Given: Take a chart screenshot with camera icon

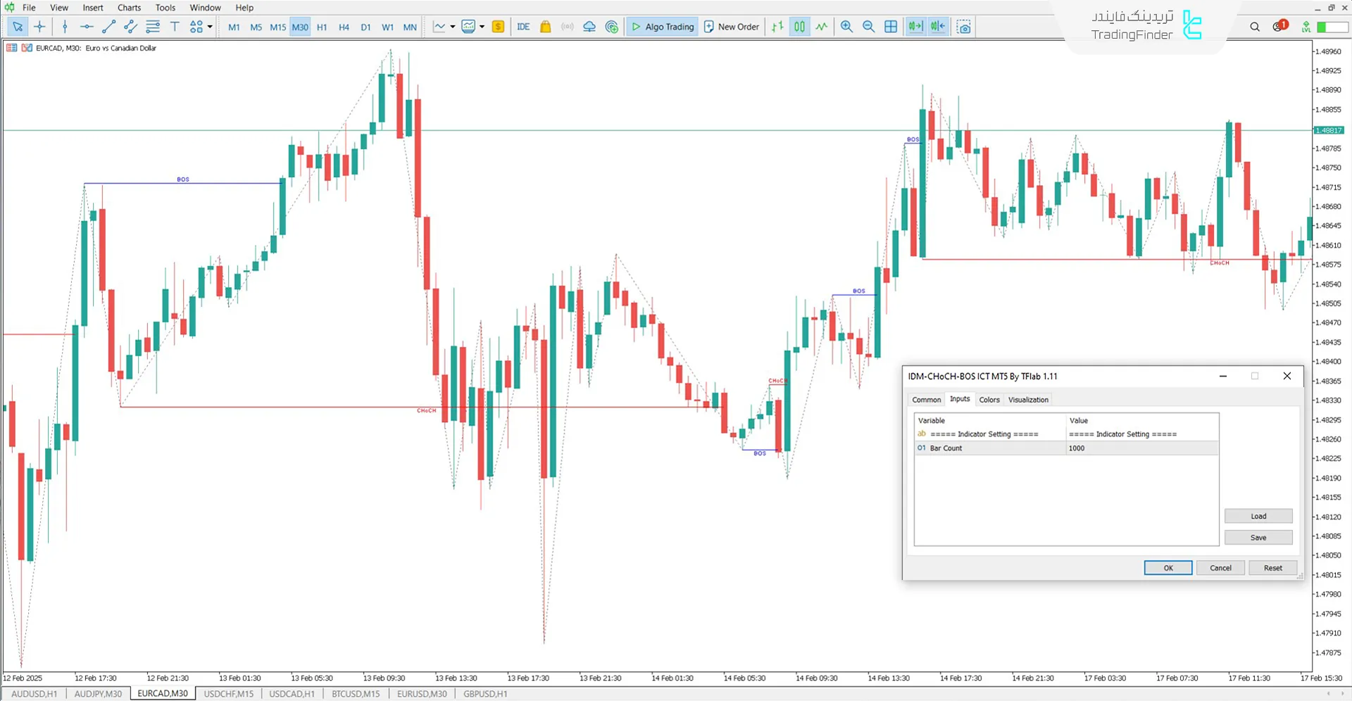Looking at the screenshot, I should pyautogui.click(x=964, y=27).
